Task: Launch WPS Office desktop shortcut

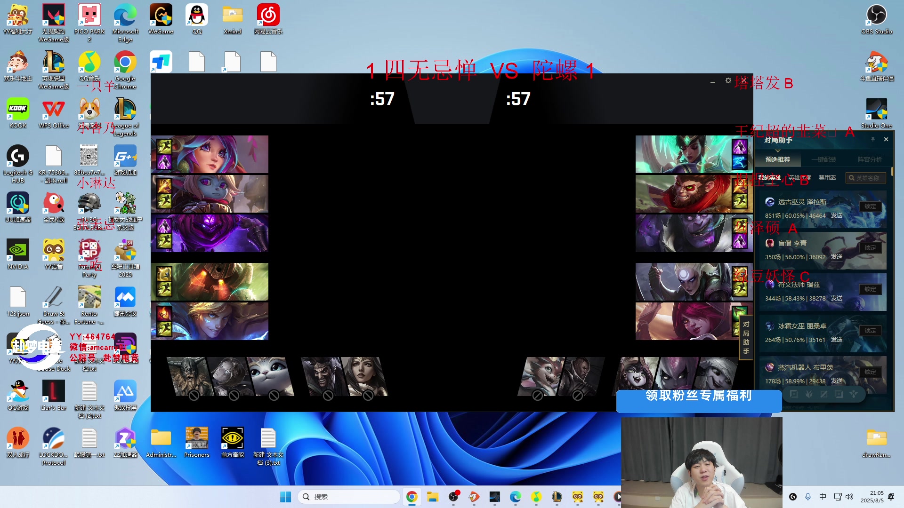Action: click(x=54, y=113)
